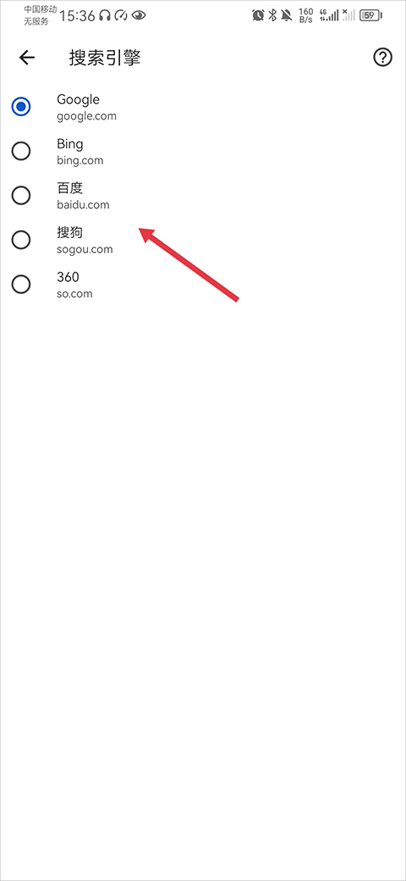The width and height of the screenshot is (406, 881).
Task: Select the Google radio button
Action: (21, 107)
